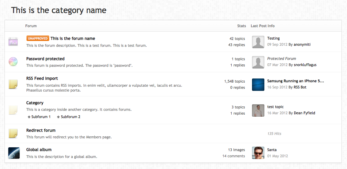
Task: Click Santa's avatar with sunglasses
Action: tap(258, 153)
